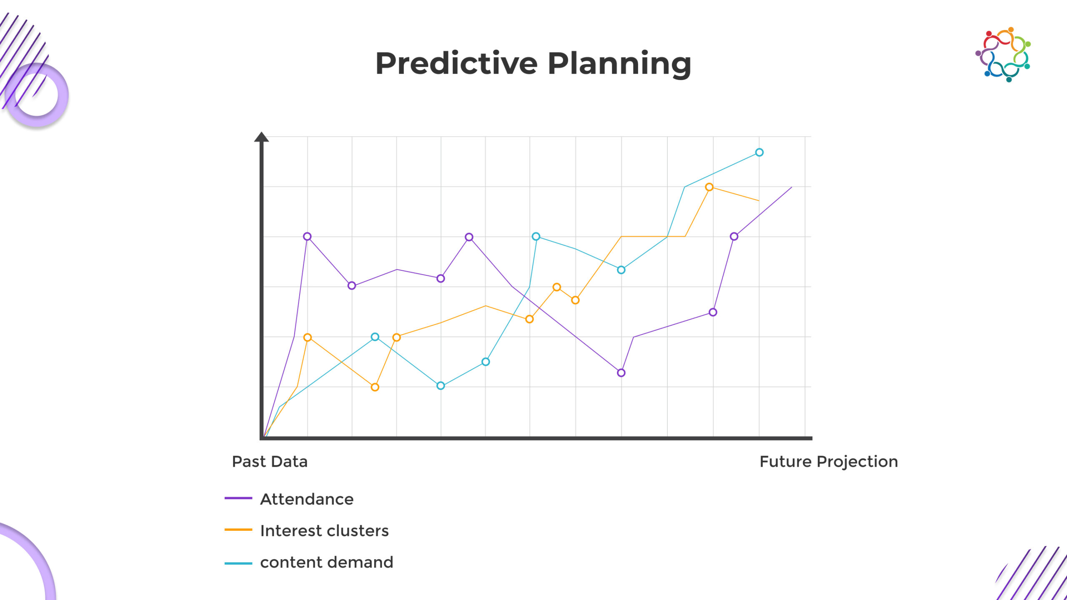Image resolution: width=1067 pixels, height=600 pixels.
Task: Click the Future Projection axis label
Action: (x=829, y=462)
